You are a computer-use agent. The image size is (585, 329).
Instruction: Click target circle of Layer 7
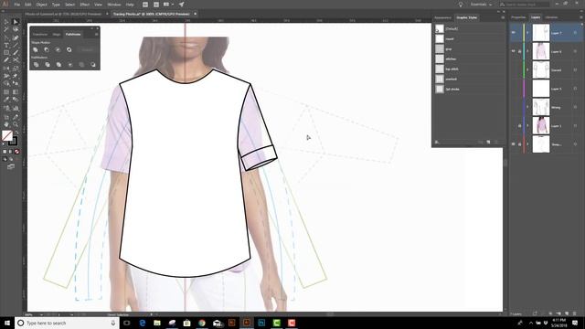point(575,33)
